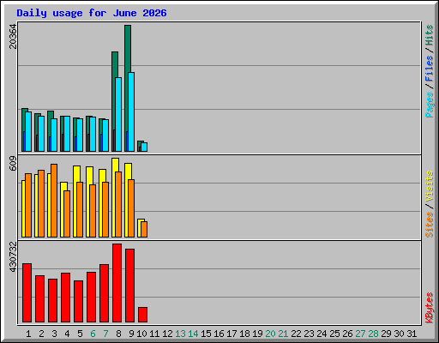This screenshot has height=343, width=439.
Task: Click the blue Files legend label
Action: pyautogui.click(x=430, y=69)
